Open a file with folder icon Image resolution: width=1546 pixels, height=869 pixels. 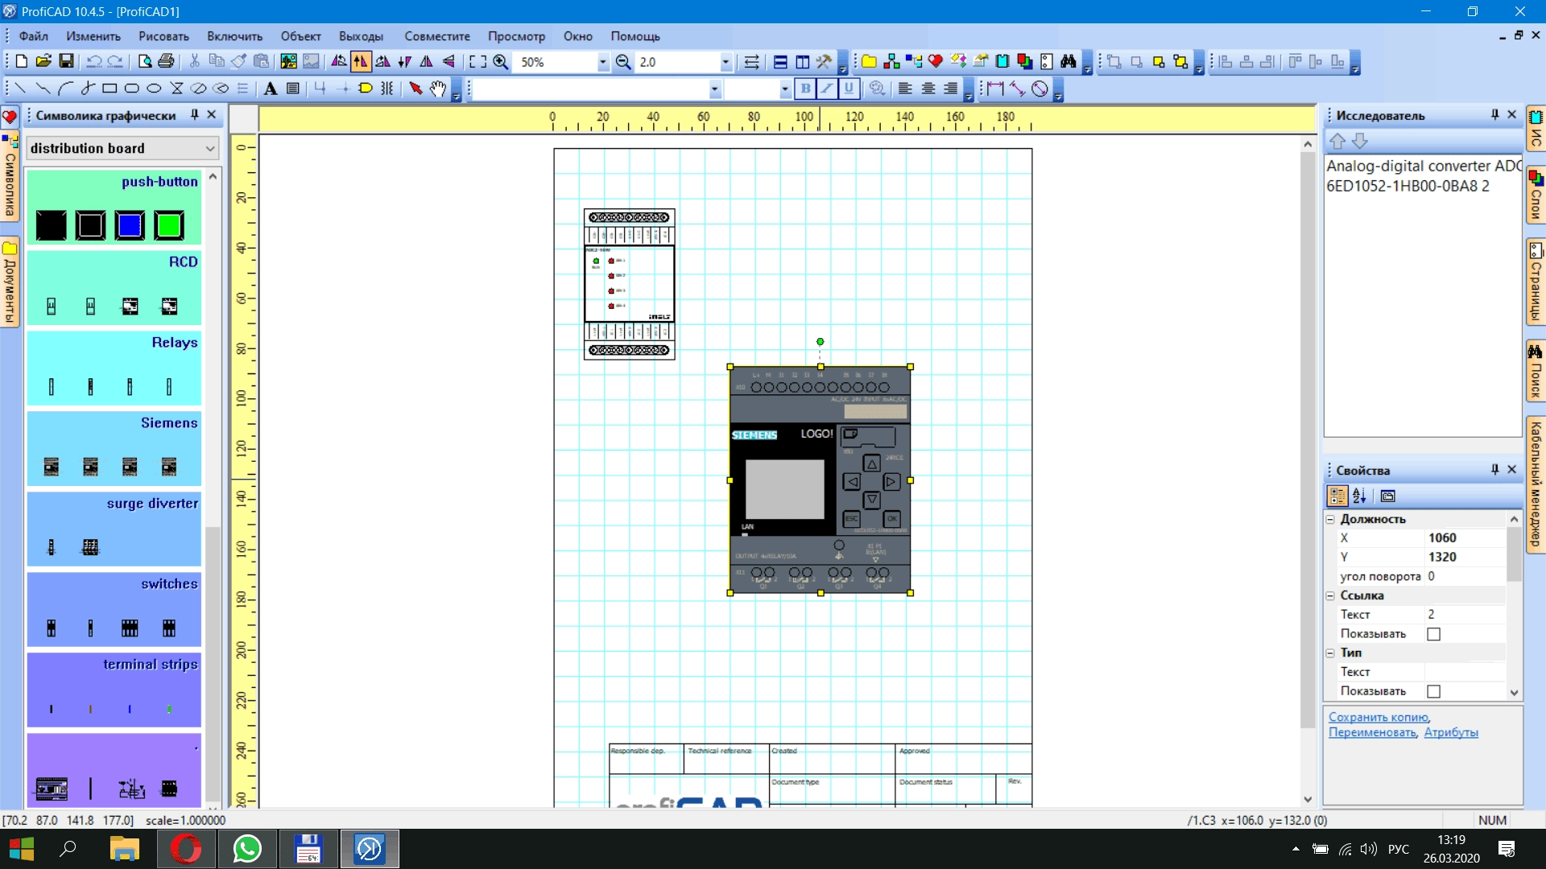click(x=43, y=62)
